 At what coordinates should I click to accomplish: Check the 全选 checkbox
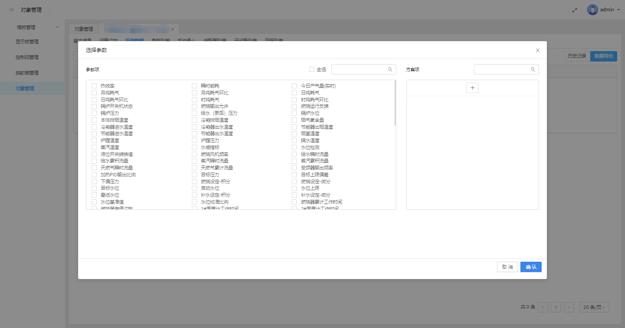[312, 69]
